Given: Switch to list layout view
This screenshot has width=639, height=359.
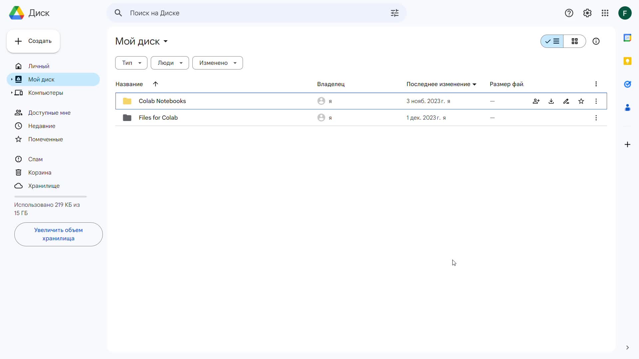Looking at the screenshot, I should point(552,41).
